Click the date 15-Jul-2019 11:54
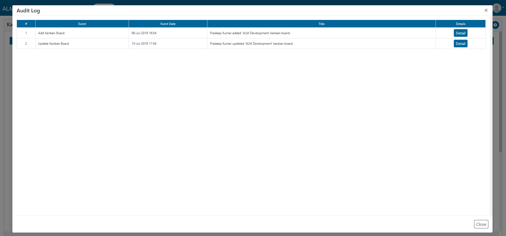Screen dimensions: 506x236 point(144,44)
